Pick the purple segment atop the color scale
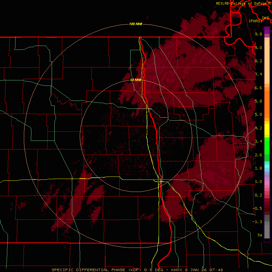This screenshot has height=272, width=272. [267, 30]
